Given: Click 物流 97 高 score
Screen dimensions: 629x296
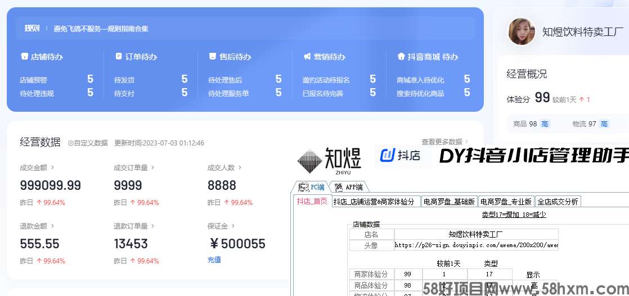Looking at the screenshot, I should [x=591, y=124].
